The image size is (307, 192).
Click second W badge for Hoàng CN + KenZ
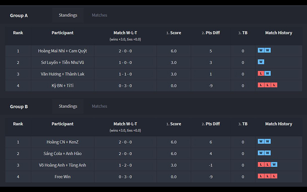coord(267,141)
